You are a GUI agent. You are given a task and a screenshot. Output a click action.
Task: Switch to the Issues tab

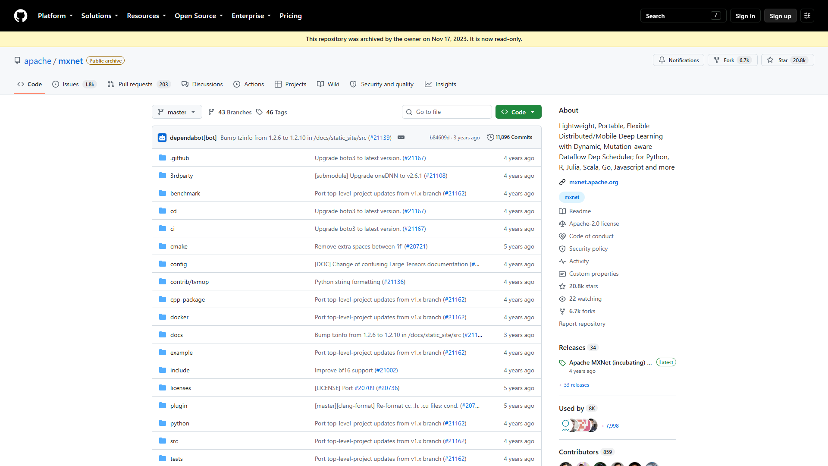coord(74,85)
